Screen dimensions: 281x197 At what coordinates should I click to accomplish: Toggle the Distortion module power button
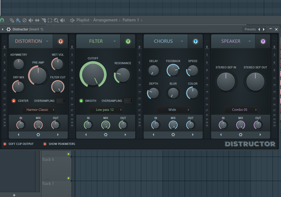coord(61,41)
